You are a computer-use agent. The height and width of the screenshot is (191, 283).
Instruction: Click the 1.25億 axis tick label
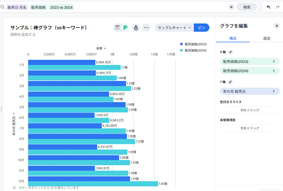coord(133,54)
